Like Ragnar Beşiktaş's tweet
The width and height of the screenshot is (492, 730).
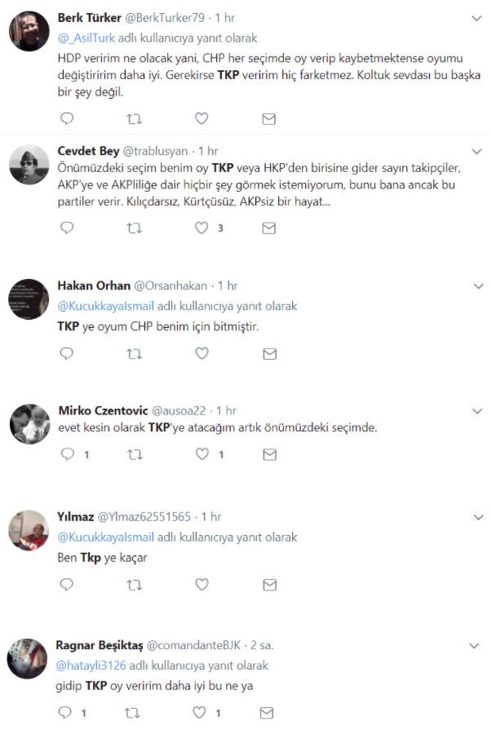[x=202, y=713]
